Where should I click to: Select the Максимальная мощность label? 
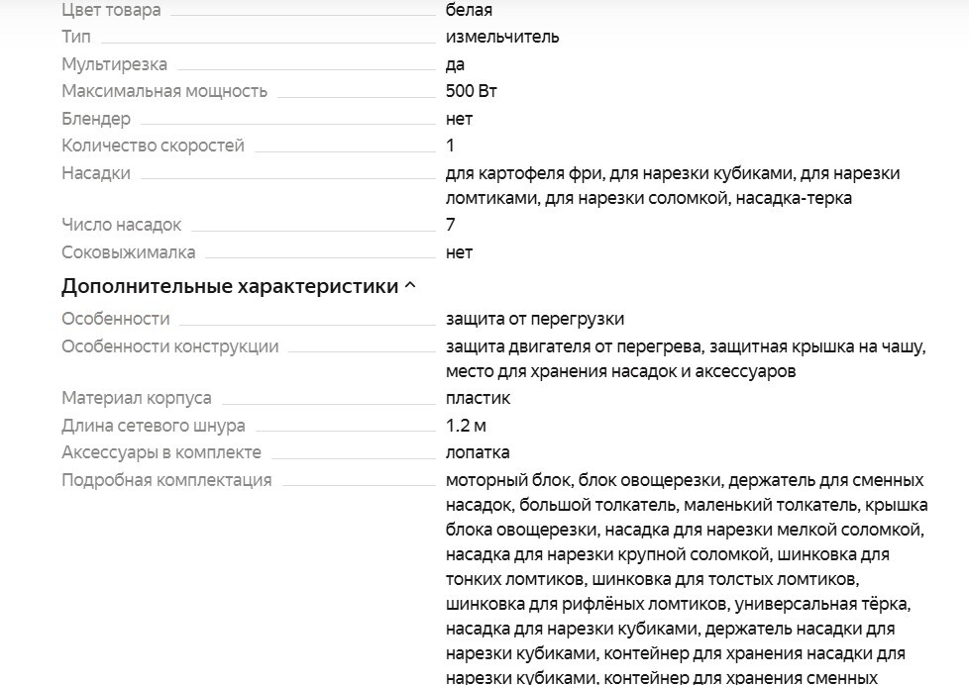164,91
